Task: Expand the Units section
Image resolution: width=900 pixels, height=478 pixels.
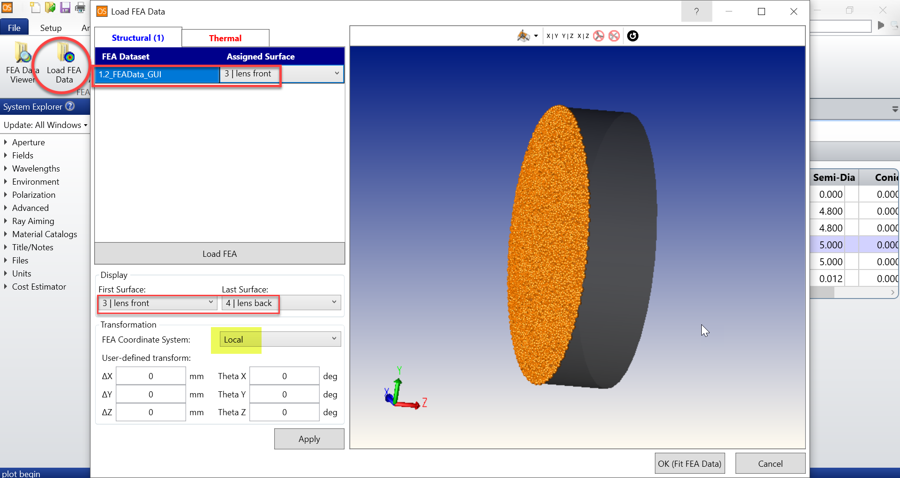Action: pyautogui.click(x=6, y=273)
